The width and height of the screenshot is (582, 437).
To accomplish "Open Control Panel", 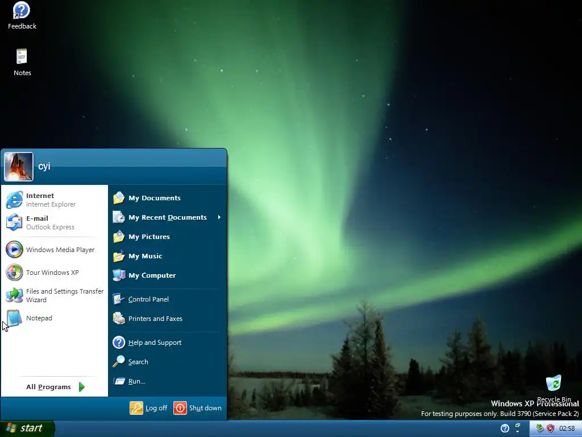I will (x=167, y=299).
